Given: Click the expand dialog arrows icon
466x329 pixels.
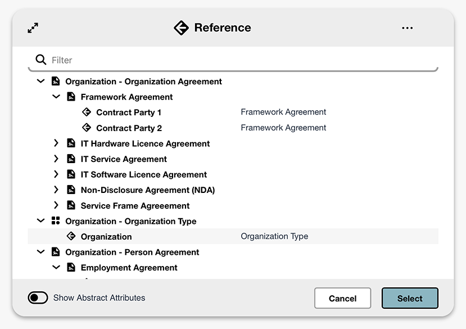Looking at the screenshot, I should [x=33, y=28].
